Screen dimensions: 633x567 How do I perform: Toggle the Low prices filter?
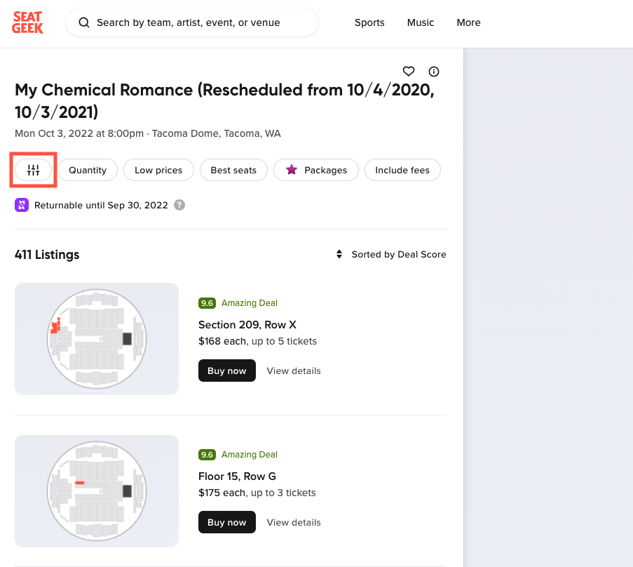158,170
